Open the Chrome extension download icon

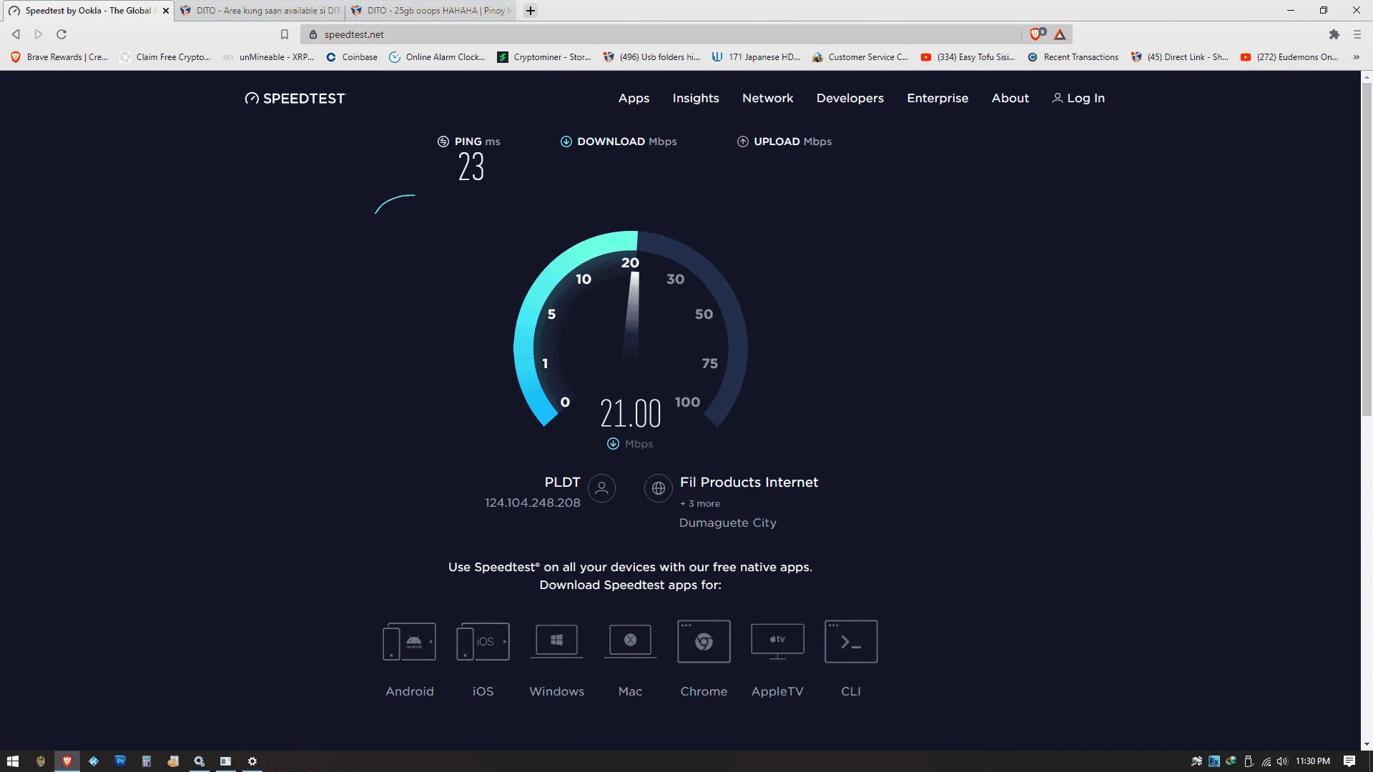pos(704,641)
